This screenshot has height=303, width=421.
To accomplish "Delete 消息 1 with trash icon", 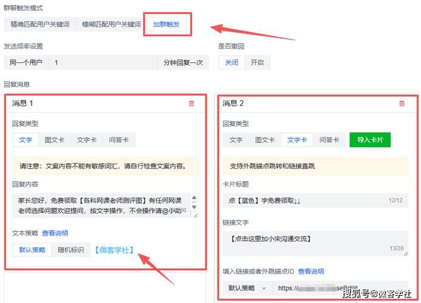I will (191, 104).
